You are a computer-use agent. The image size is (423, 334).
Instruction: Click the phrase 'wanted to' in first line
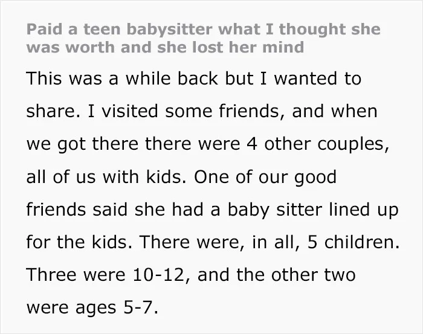pyautogui.click(x=317, y=79)
